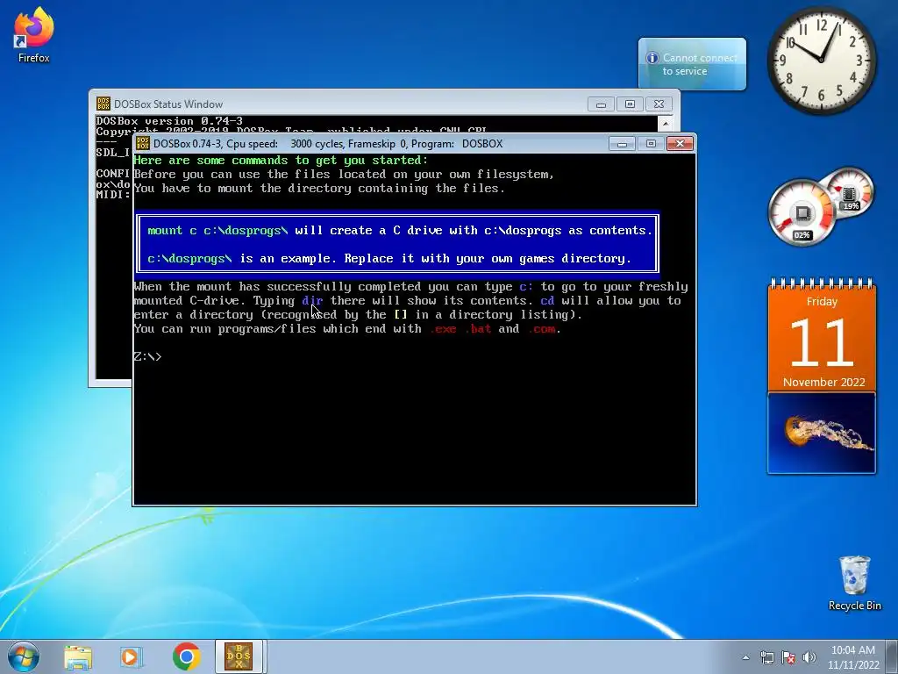Click 'Here are some commands' heading text
This screenshot has height=674, width=898.
click(281, 161)
